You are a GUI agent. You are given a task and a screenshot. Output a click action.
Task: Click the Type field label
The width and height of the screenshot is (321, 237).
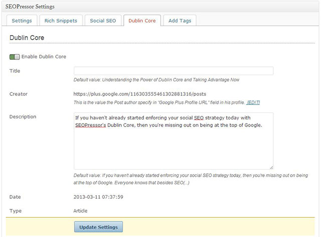pyautogui.click(x=16, y=211)
